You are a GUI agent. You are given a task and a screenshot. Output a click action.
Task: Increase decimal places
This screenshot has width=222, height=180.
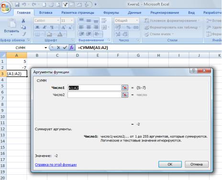(x=118, y=34)
